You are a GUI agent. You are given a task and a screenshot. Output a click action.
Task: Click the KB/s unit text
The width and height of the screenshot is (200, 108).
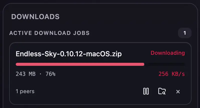click(178, 74)
